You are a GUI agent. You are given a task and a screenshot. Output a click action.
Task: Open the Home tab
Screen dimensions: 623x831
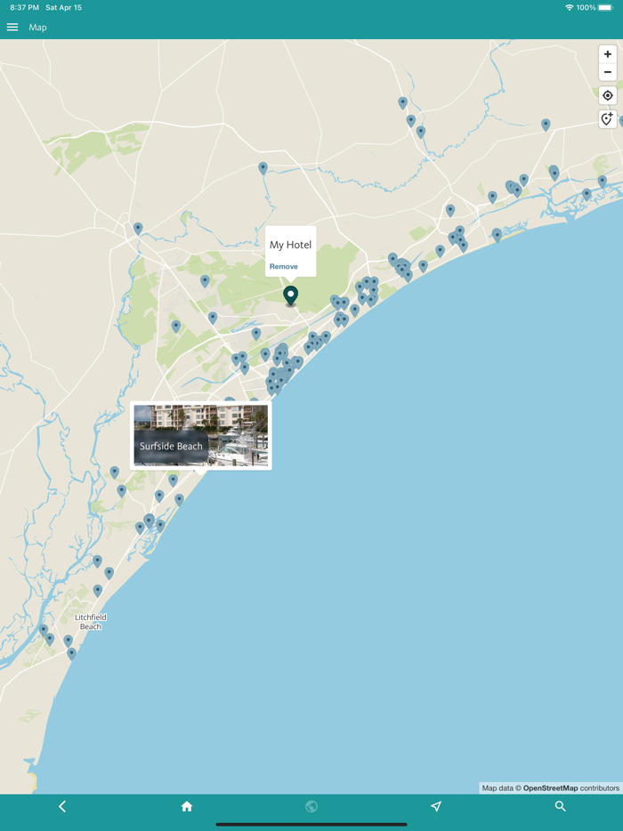[x=187, y=806]
